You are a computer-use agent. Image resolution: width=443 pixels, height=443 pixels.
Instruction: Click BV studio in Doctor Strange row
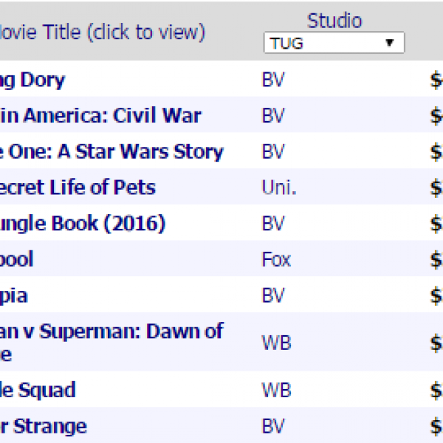pos(273,426)
